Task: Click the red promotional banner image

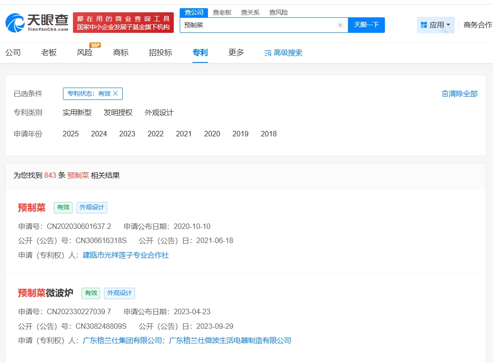Action: coord(123,23)
